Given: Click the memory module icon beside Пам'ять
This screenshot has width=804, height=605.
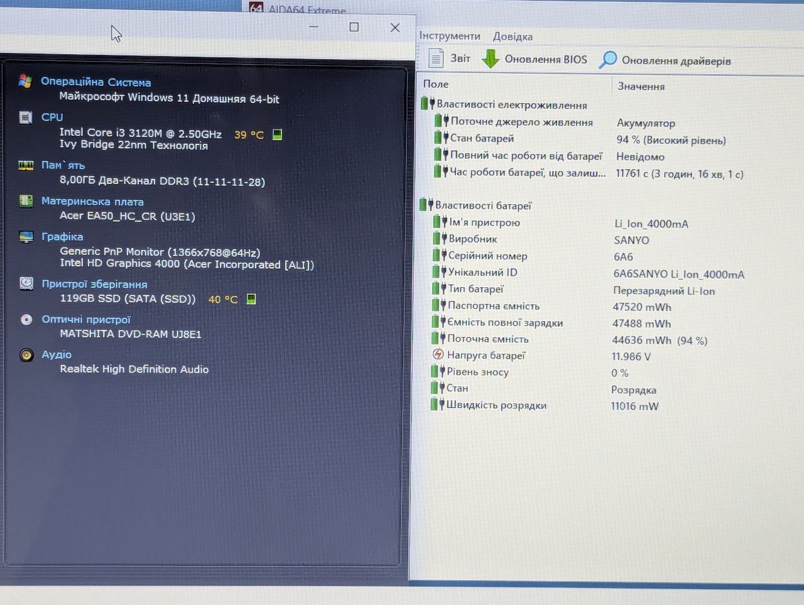Looking at the screenshot, I should coord(26,165).
